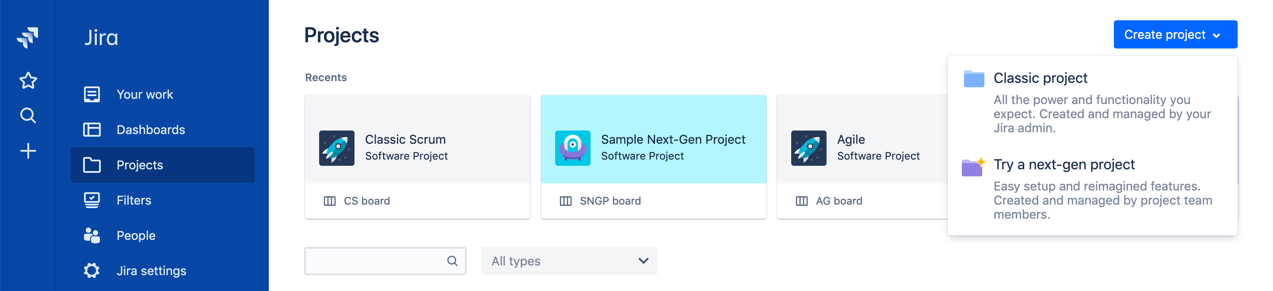Click the Agile project rocket avatar
The image size is (1273, 291).
pos(808,148)
